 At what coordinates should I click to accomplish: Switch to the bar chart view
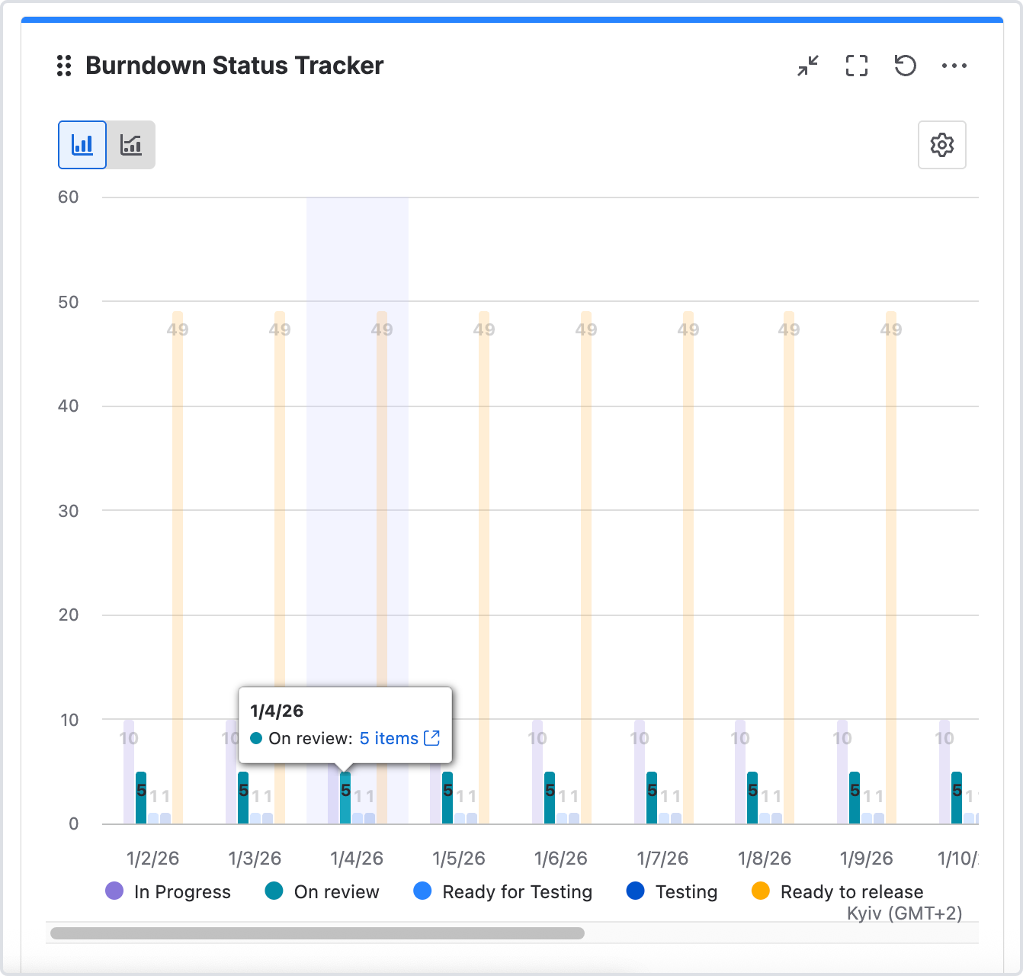(82, 145)
